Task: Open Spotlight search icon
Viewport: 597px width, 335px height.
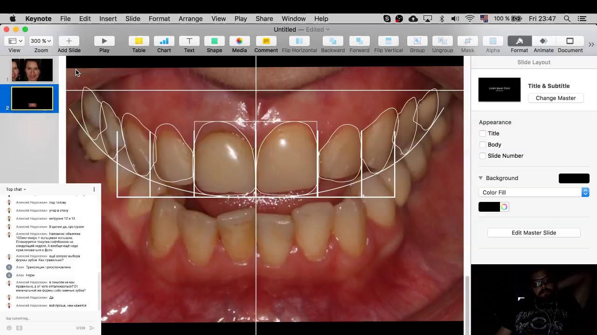Action: click(567, 19)
